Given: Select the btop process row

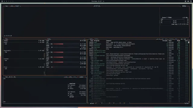Looking at the screenshot, I should [x=139, y=49].
